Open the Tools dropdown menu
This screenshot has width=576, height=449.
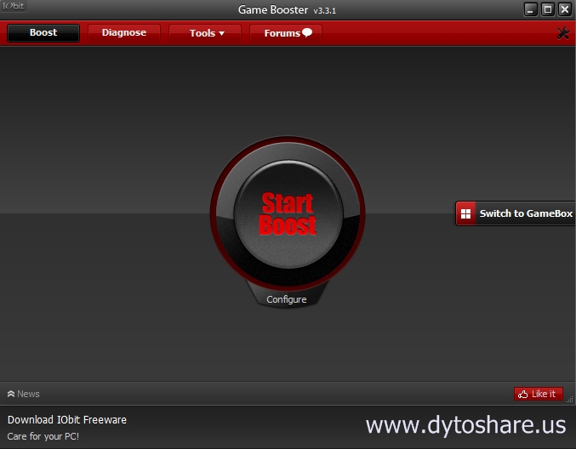click(x=205, y=33)
